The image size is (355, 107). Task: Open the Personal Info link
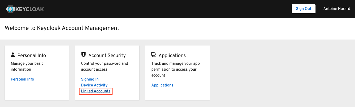tap(22, 79)
